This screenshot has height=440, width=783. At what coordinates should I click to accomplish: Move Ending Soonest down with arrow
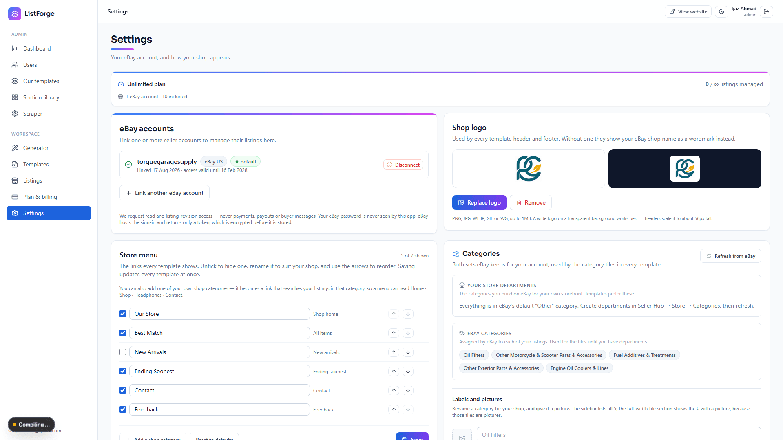tap(408, 372)
